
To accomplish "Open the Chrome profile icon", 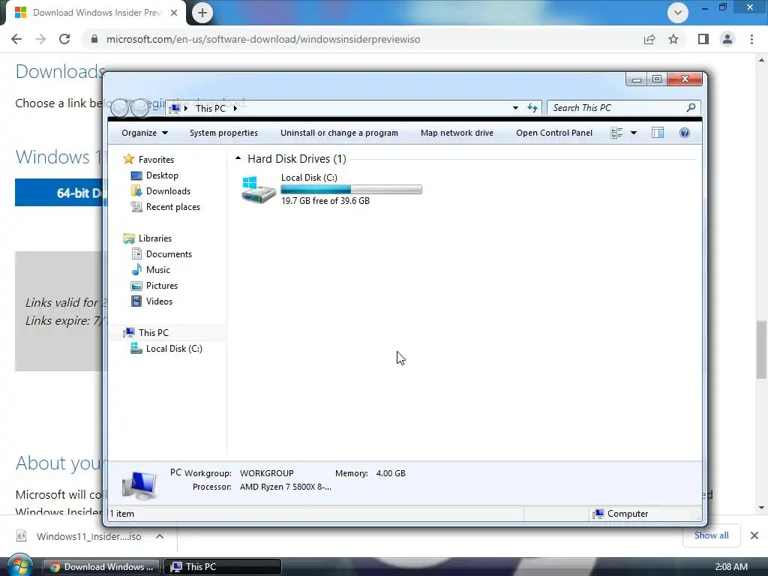I will tap(727, 39).
